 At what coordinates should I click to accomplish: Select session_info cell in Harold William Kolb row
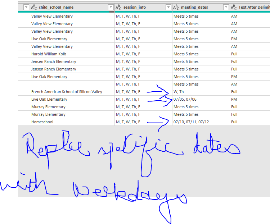pyautogui.click(x=143, y=54)
